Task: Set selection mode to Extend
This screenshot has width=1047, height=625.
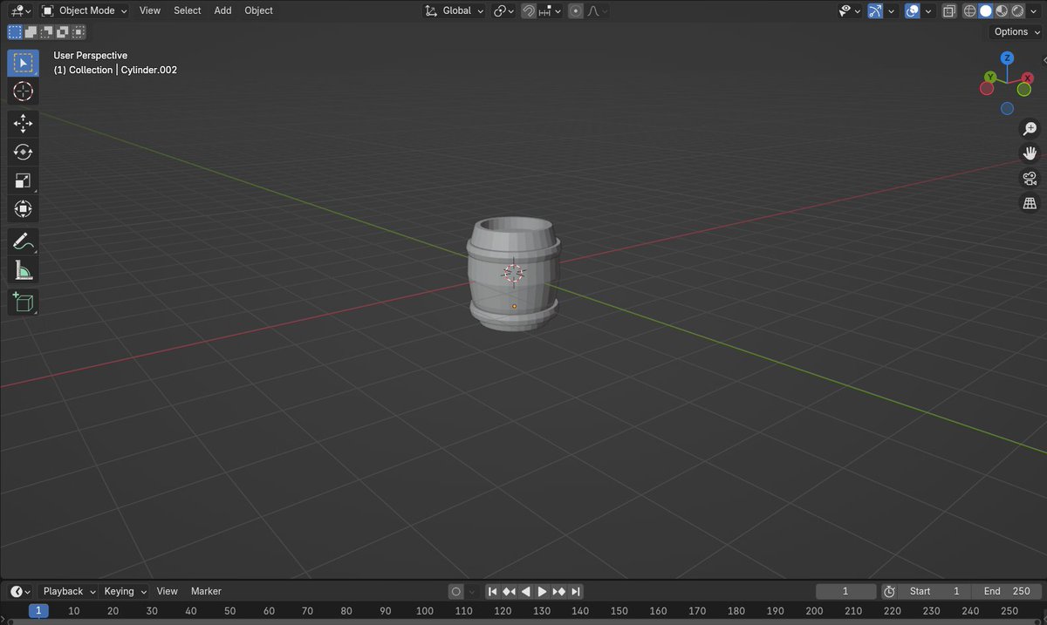Action: pos(31,32)
